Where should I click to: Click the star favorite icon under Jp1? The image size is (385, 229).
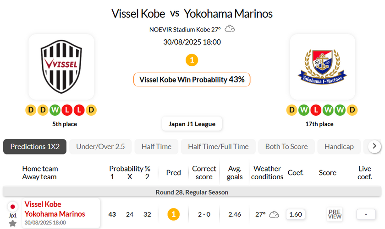pos(13,223)
